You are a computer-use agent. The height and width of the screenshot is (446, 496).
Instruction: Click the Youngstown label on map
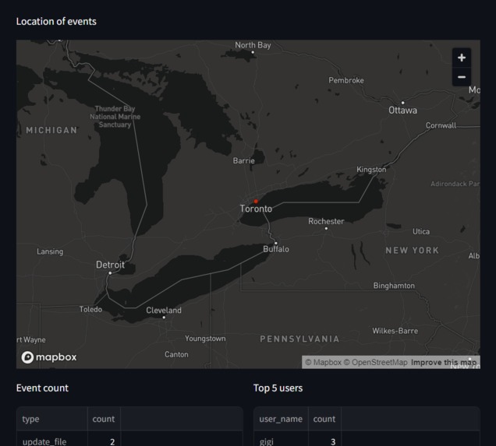[x=205, y=339]
